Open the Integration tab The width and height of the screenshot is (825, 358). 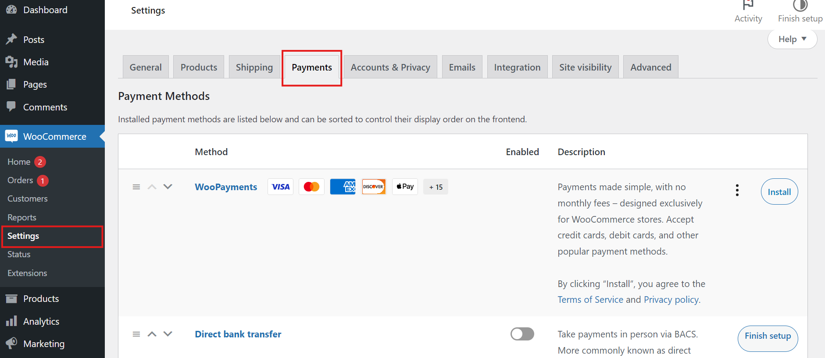click(518, 67)
